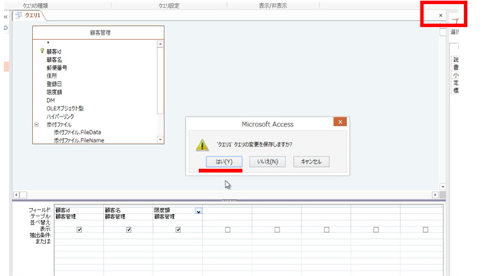Select the OLEオブジェクト型 field in the table list
This screenshot has height=276, width=491.
64,108
